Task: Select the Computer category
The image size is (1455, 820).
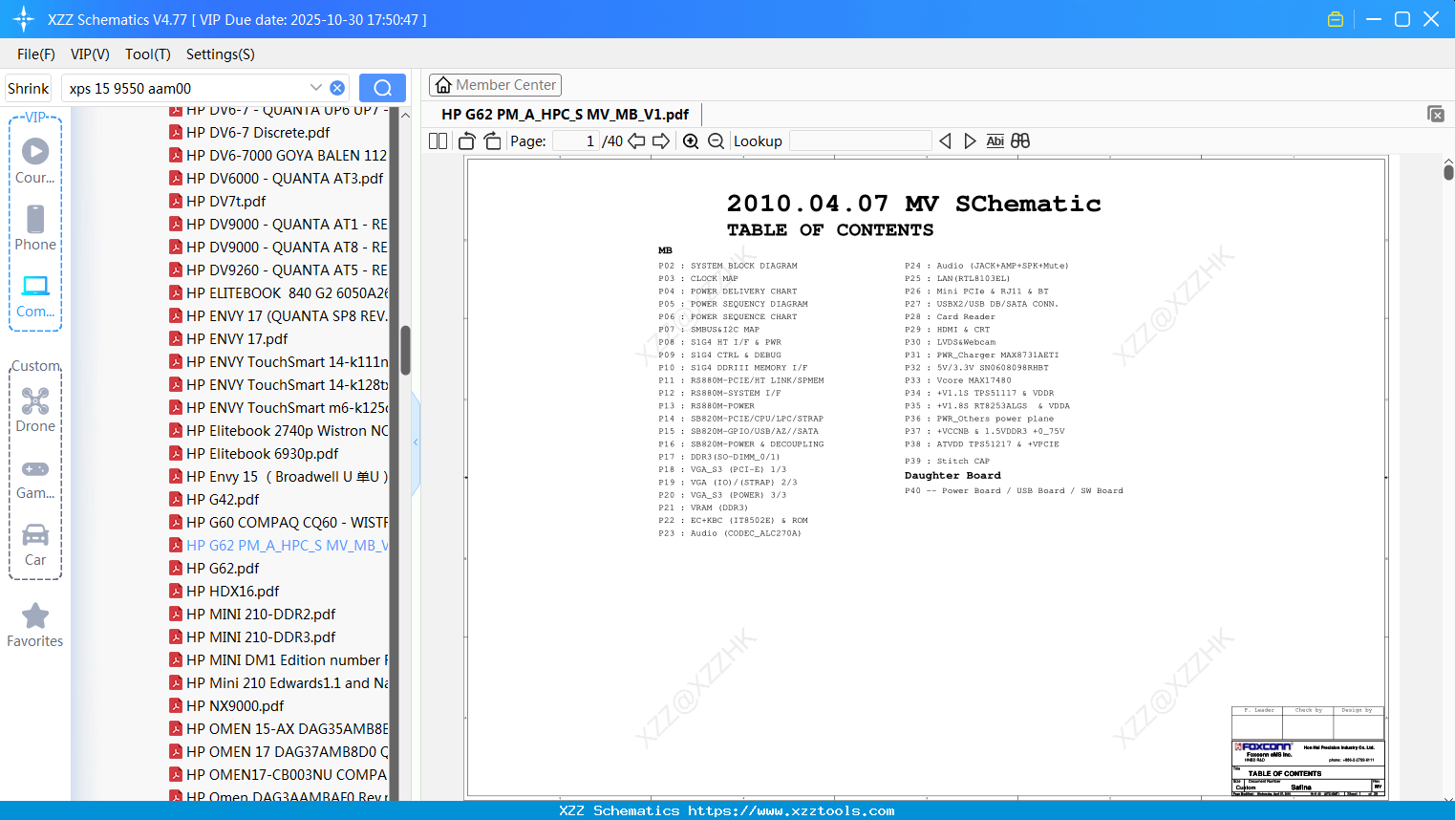Action: pos(35,295)
